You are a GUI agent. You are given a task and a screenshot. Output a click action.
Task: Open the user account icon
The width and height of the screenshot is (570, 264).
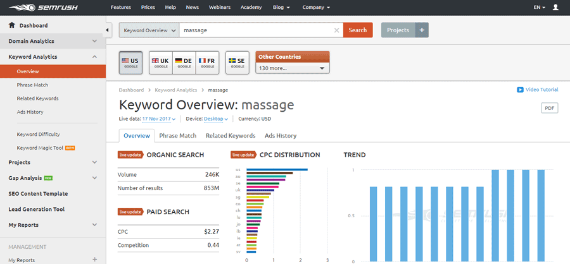[555, 7]
